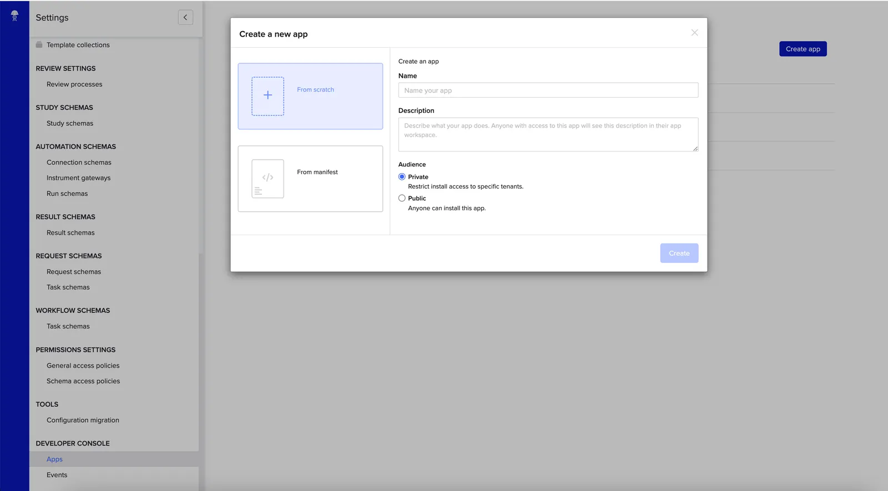
Task: Choose the From scratch option text
Action: (315, 89)
